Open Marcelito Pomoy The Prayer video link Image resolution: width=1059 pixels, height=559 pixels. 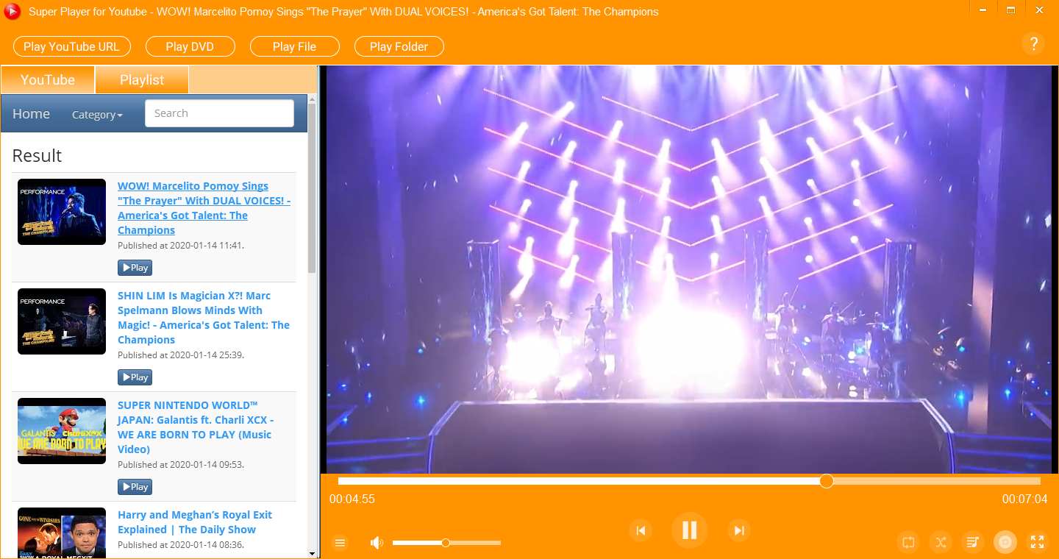(204, 208)
